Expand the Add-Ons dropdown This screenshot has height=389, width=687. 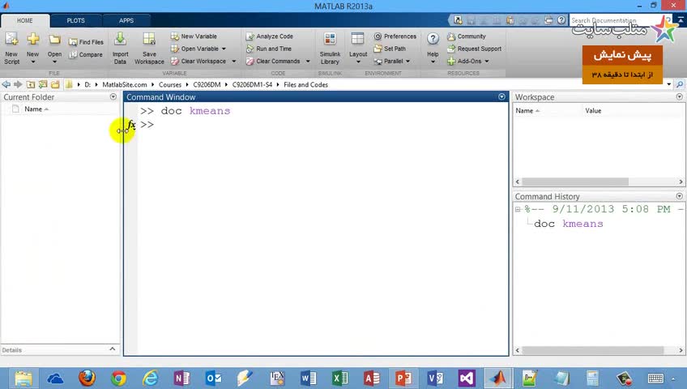pyautogui.click(x=487, y=62)
